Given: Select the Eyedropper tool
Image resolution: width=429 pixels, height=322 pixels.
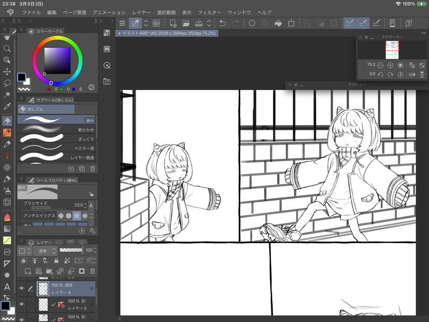Looking at the screenshot, I should click(7, 106).
